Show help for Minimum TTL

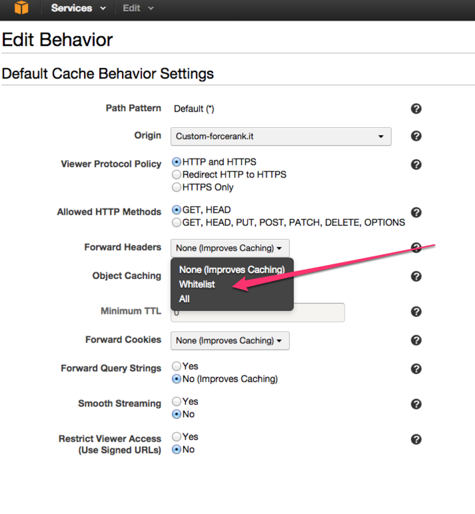pyautogui.click(x=416, y=312)
